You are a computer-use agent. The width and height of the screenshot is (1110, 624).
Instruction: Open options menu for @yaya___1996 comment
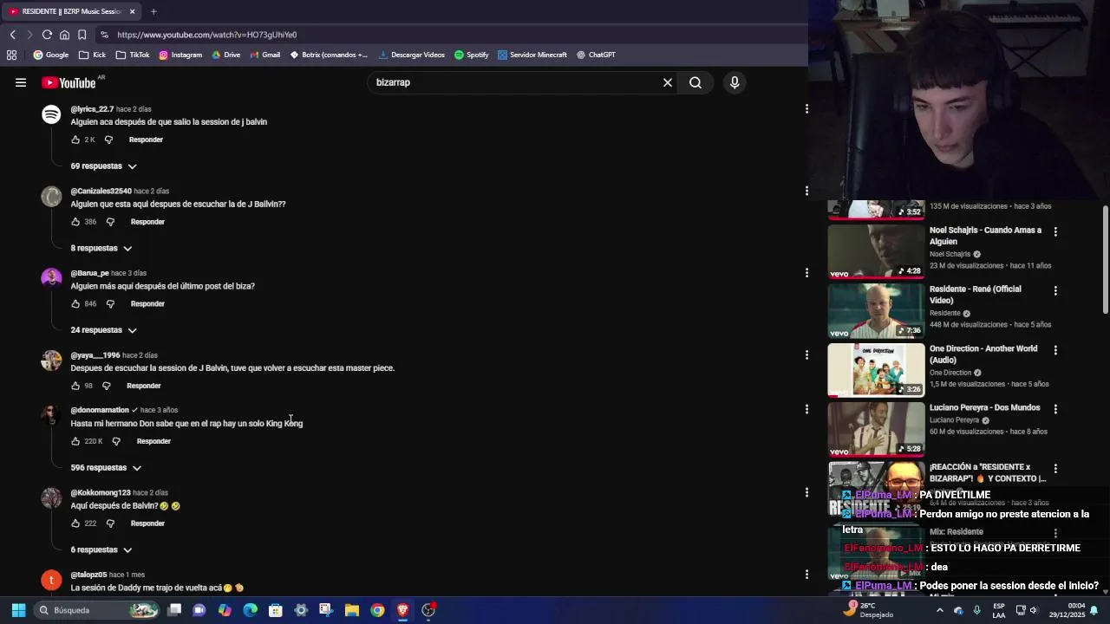(x=806, y=354)
